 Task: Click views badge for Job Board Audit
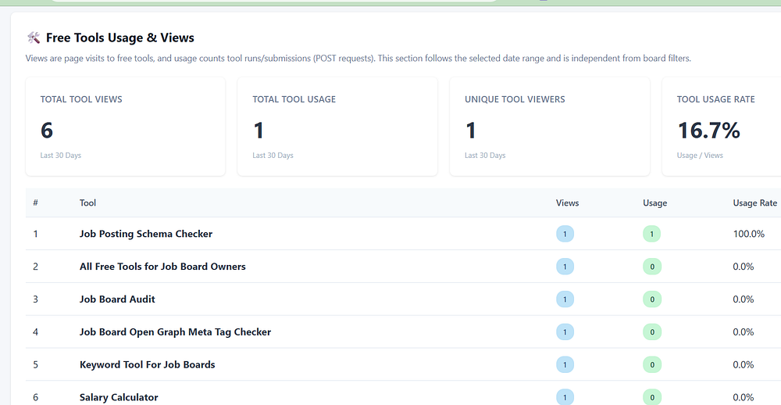pyautogui.click(x=565, y=299)
